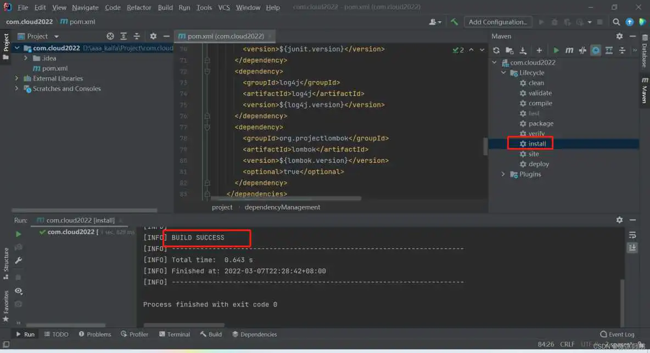Click the Rerun green arrow in Run panel
Screen dimensions: 650x353
coord(19,234)
